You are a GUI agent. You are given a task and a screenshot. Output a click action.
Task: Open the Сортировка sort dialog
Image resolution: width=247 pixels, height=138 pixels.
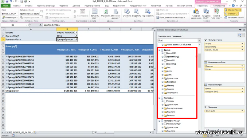83,13
